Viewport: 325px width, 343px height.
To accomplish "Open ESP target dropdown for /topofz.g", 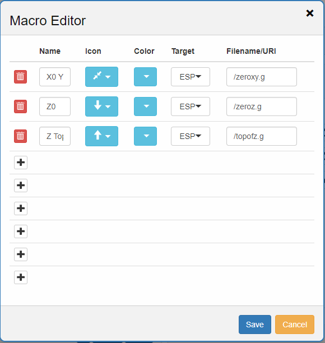I will (x=191, y=136).
